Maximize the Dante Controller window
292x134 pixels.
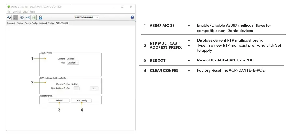122,7
